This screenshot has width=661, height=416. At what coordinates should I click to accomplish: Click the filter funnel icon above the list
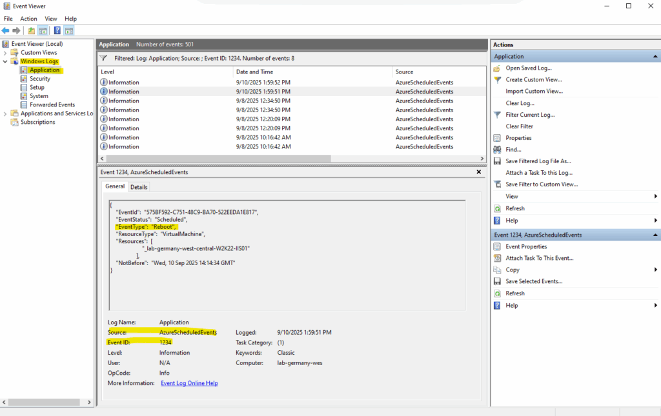click(104, 58)
